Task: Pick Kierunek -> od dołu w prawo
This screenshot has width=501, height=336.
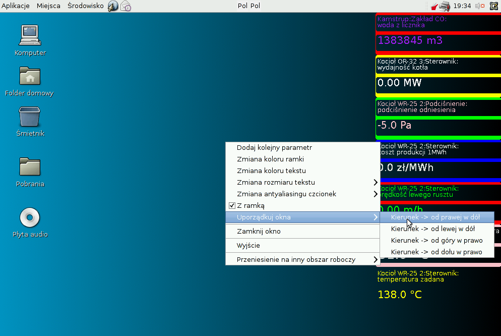Action: click(437, 252)
